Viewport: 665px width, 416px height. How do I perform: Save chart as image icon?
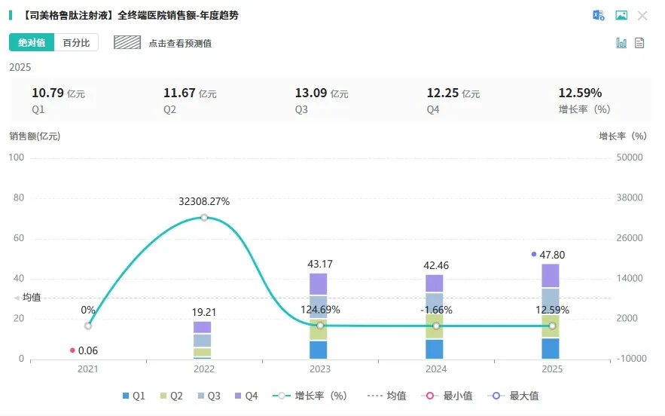[621, 16]
